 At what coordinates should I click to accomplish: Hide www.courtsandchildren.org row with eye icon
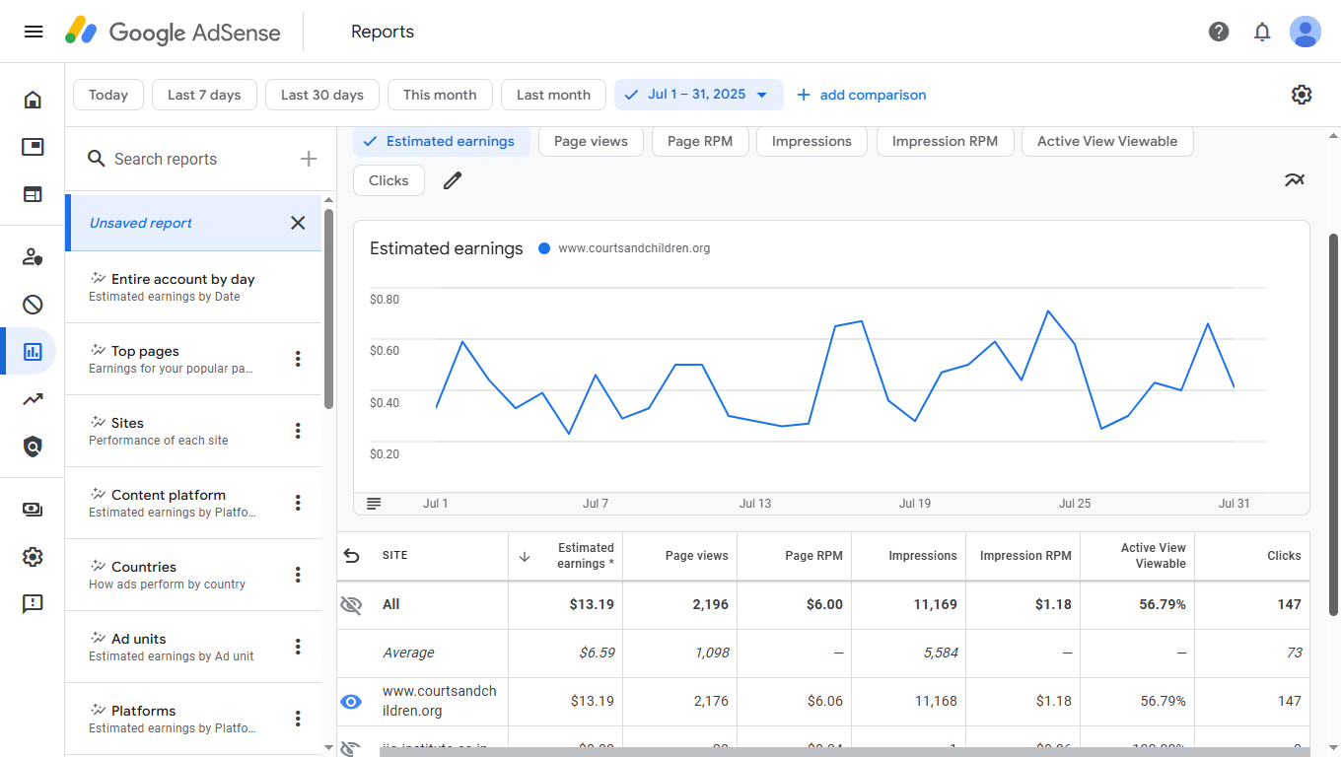coord(351,702)
